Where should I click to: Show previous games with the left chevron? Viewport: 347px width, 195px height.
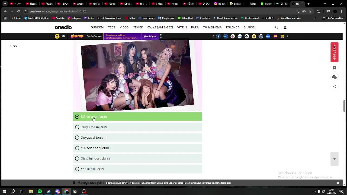[x=213, y=36]
